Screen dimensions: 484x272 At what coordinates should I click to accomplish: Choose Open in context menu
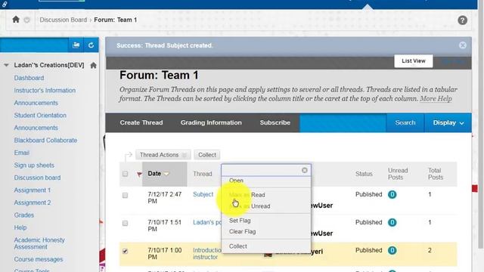pyautogui.click(x=236, y=181)
